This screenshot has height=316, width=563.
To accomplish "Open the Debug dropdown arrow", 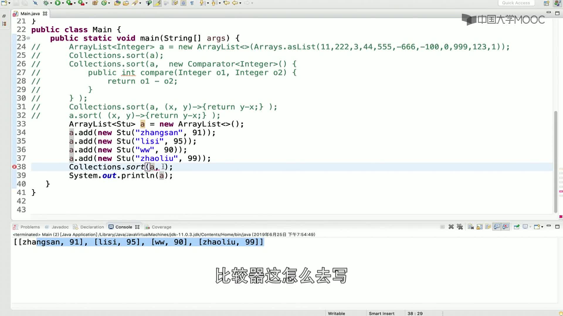I will click(x=51, y=3).
